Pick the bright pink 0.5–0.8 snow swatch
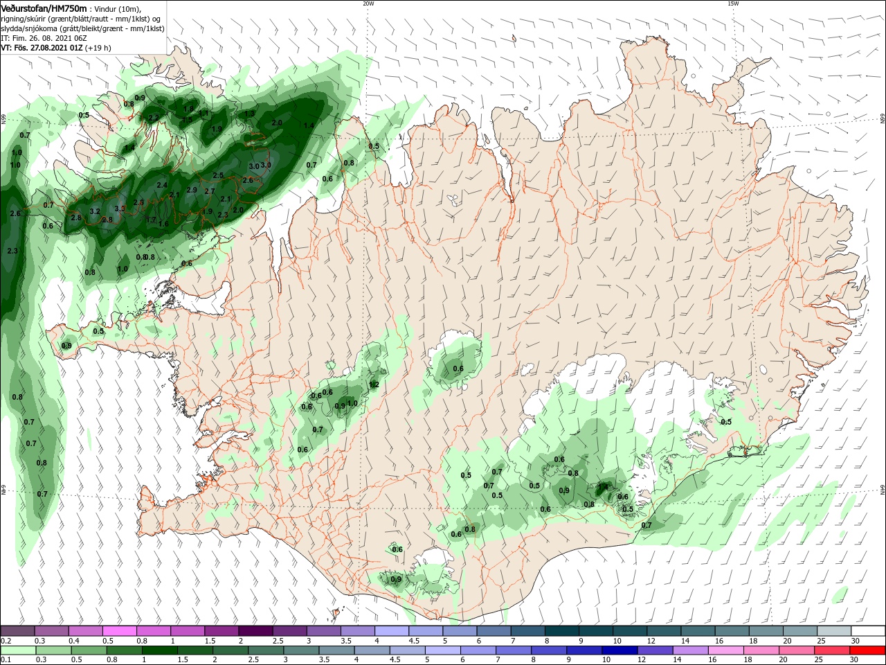This screenshot has height=665, width=886. pos(119,631)
